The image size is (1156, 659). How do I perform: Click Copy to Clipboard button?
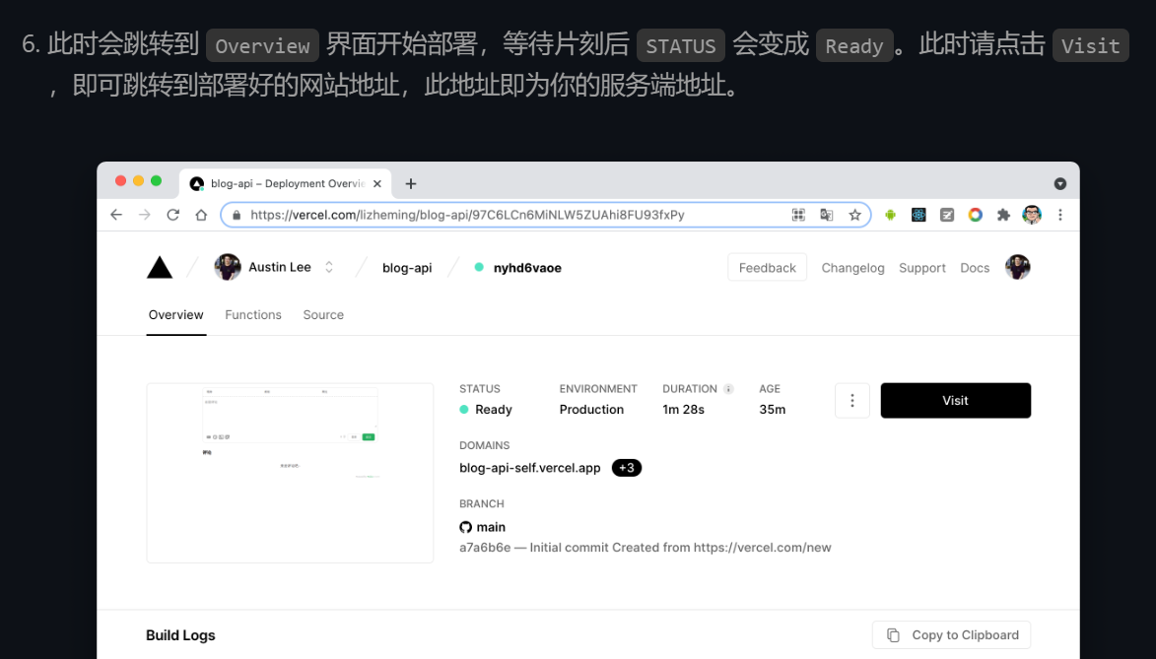click(951, 635)
